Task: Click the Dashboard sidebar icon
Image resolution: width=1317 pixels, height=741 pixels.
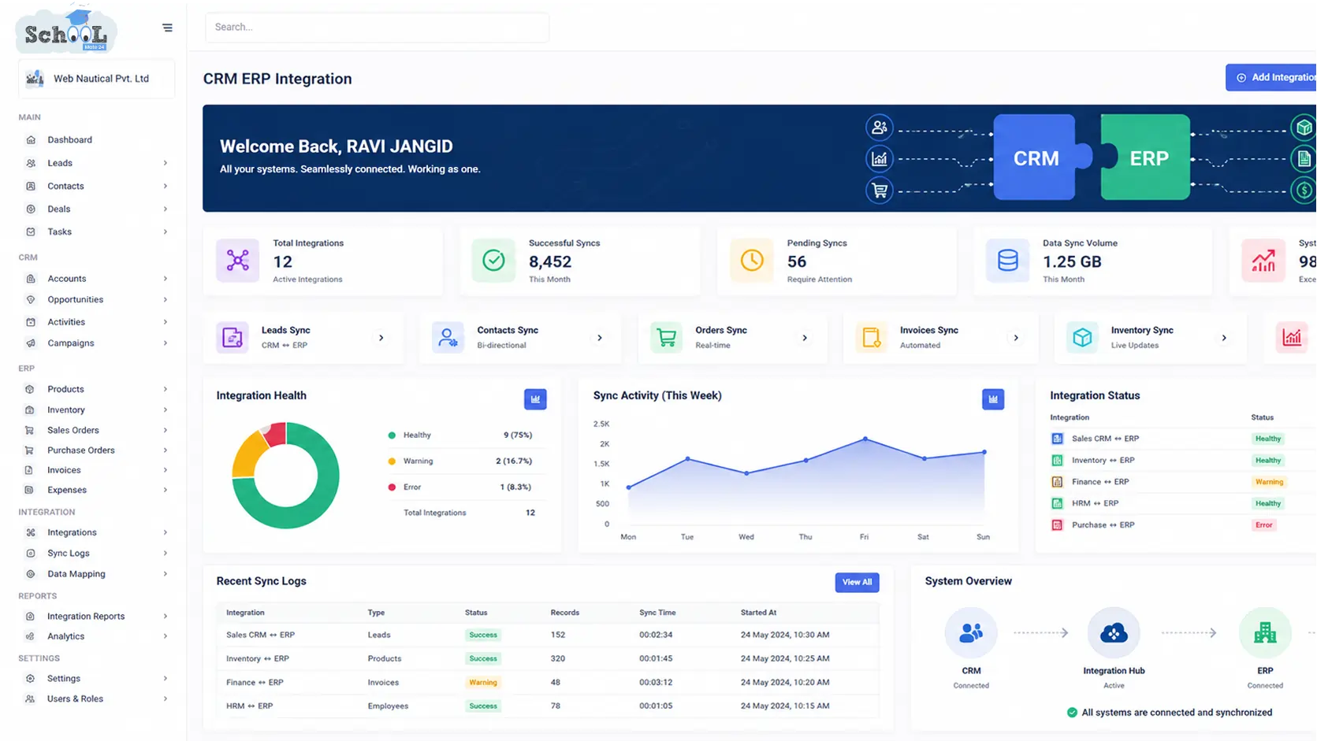Action: click(31, 140)
